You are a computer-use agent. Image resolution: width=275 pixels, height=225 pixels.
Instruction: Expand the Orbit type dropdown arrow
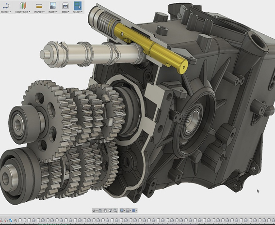click(97, 210)
